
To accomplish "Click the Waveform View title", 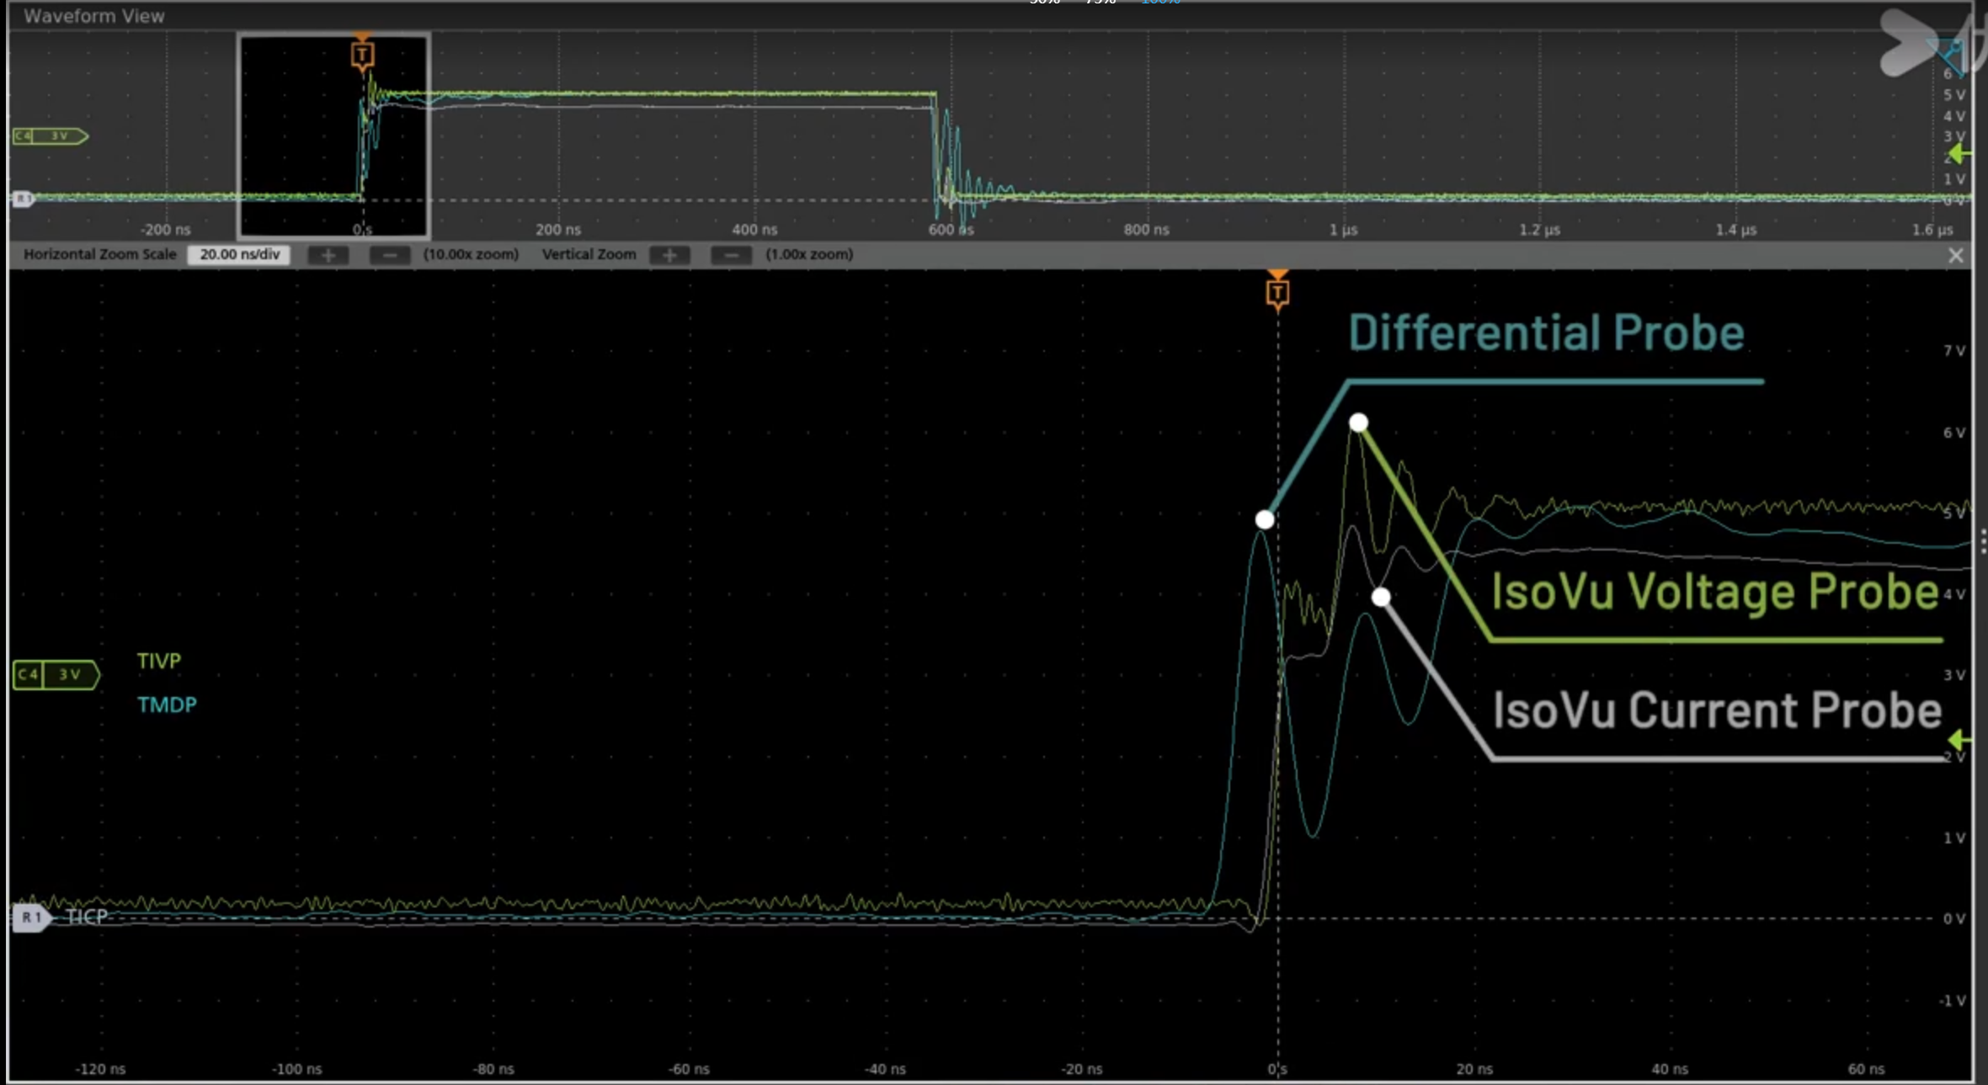I will tap(93, 16).
